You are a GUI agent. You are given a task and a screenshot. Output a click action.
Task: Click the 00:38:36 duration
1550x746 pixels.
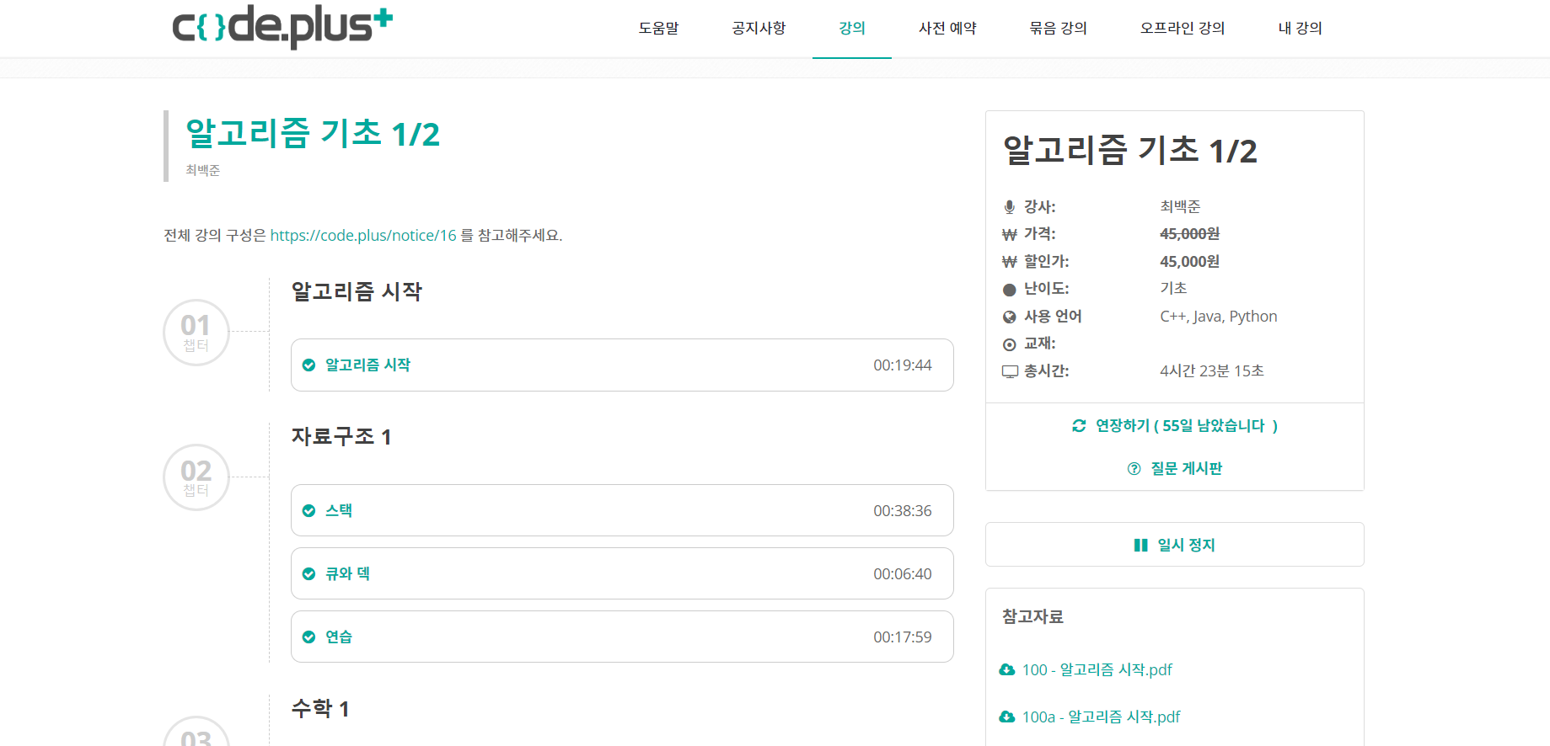tap(902, 511)
